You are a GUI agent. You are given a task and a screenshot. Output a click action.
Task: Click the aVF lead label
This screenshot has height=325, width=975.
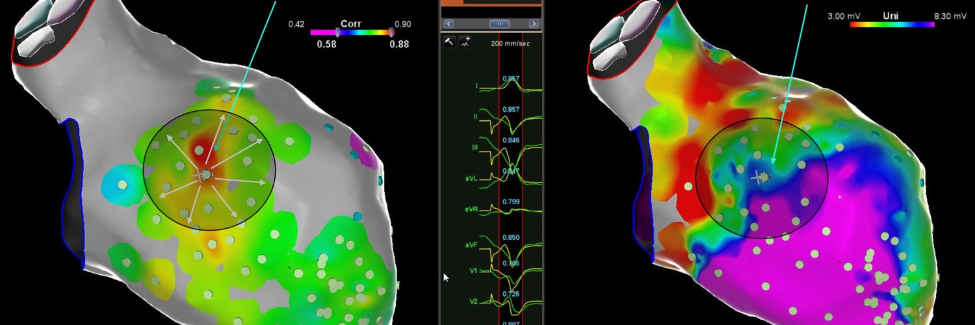[472, 244]
